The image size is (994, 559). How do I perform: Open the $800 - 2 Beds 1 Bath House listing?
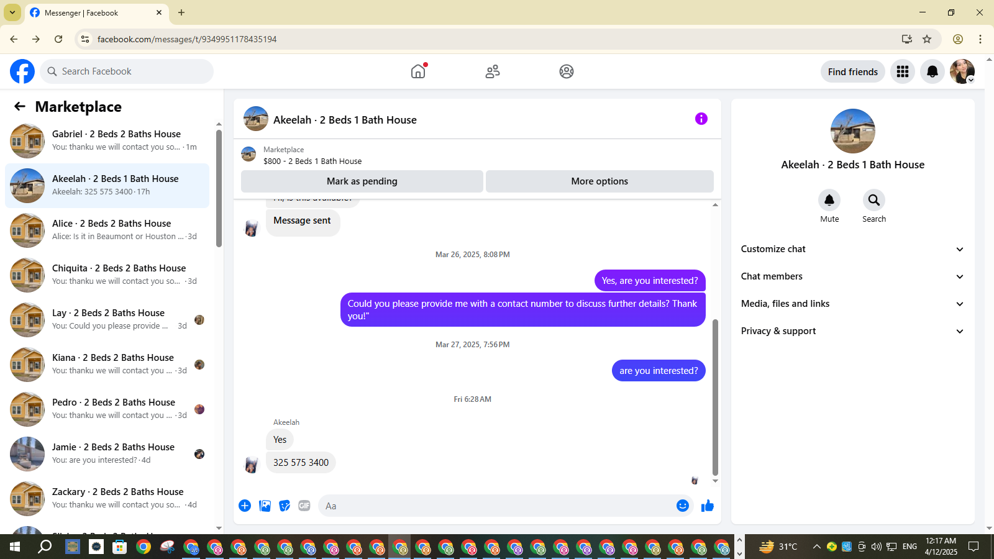(312, 161)
